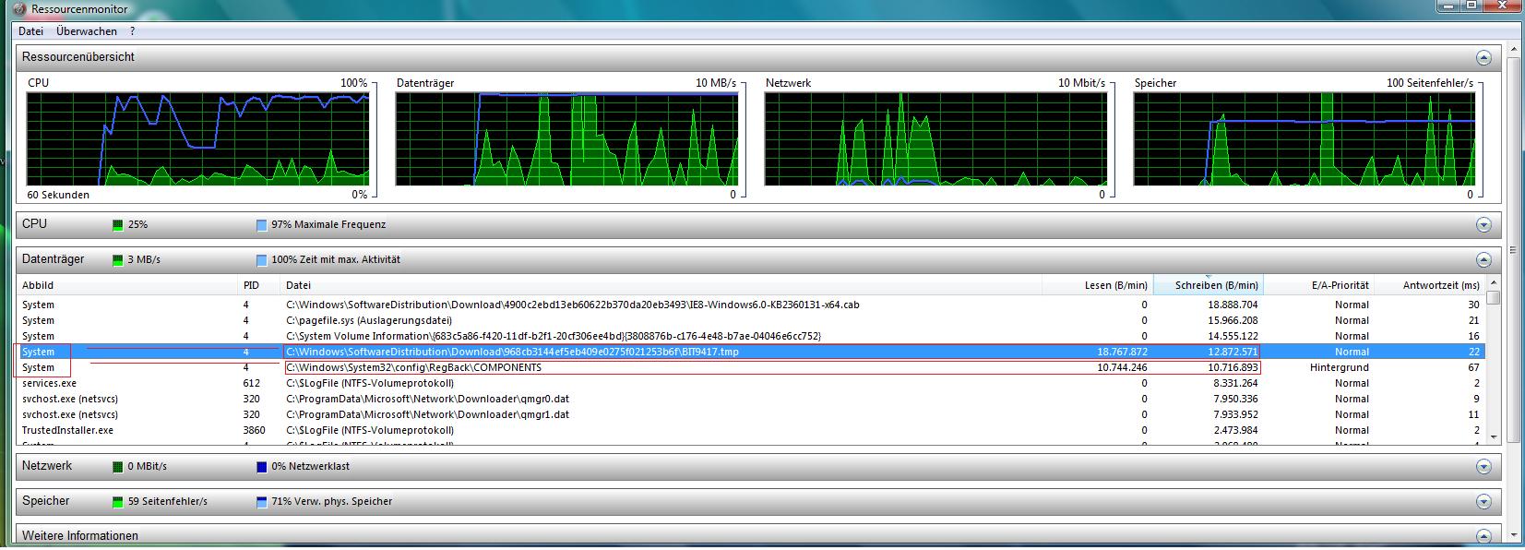Select the TrustedInstaller.exe row
Viewport: 1525px width, 550px height.
(x=750, y=430)
